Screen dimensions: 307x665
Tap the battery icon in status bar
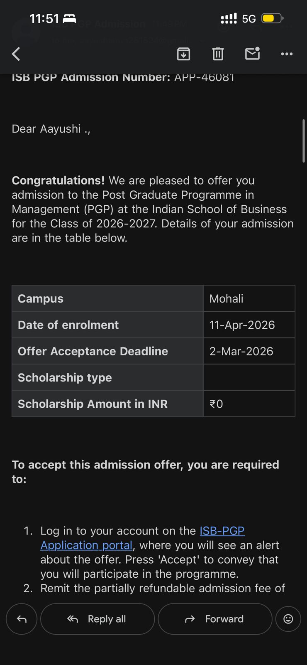pos(272,18)
